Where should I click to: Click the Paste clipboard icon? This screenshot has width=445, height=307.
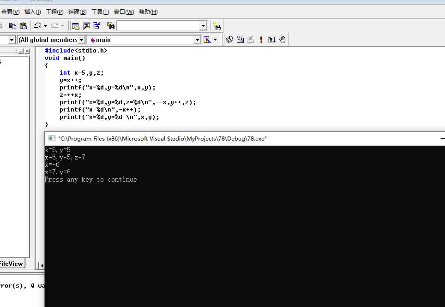(23, 26)
